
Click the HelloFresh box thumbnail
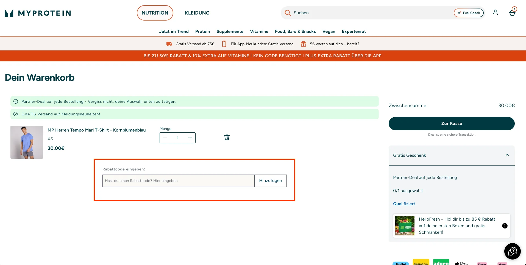point(405,226)
